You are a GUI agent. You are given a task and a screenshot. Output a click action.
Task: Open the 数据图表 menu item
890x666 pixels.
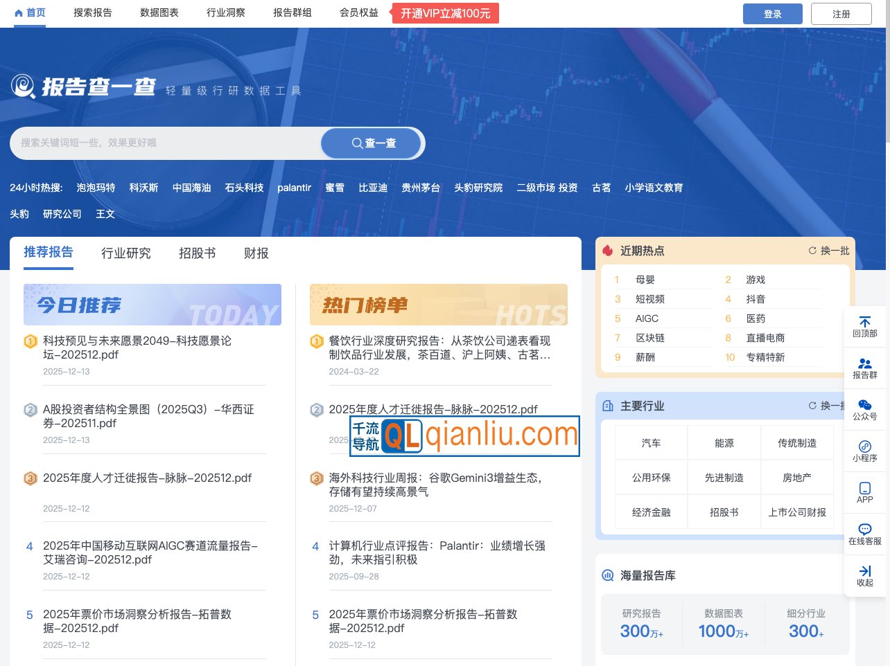[159, 12]
